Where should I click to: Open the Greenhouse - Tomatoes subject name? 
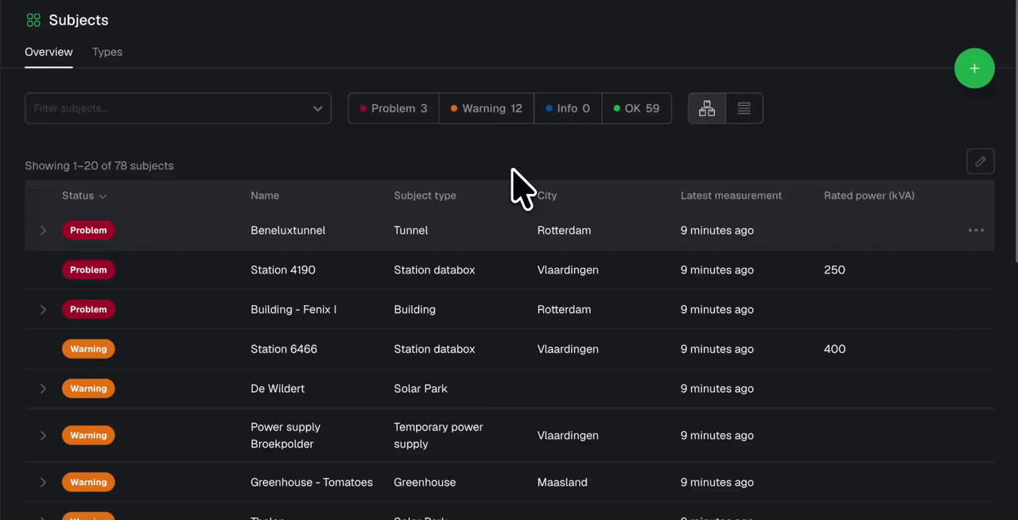[x=312, y=483]
